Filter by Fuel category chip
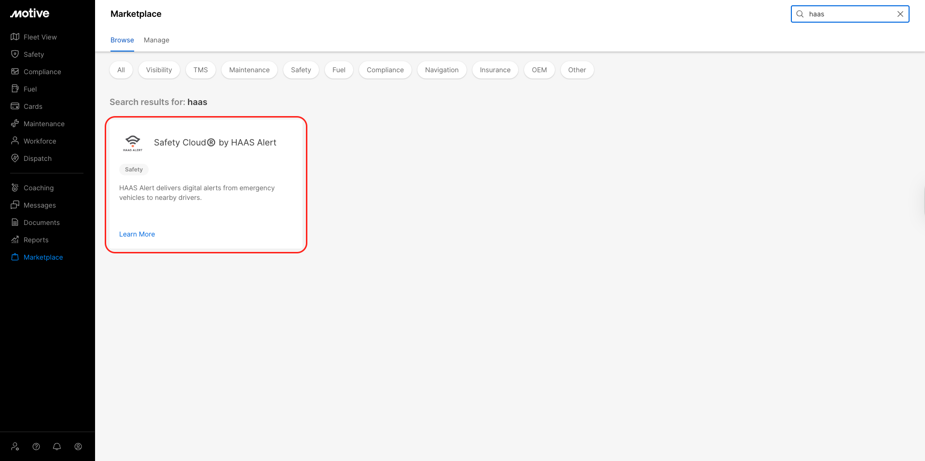Image resolution: width=925 pixels, height=461 pixels. tap(339, 70)
